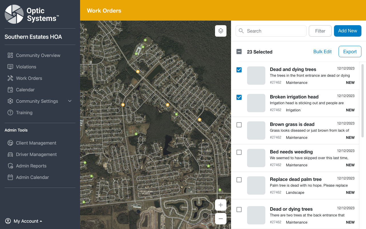Toggle the select-all checkbox beside 23 Selected
Image resolution: width=366 pixels, height=229 pixels.
click(x=239, y=52)
